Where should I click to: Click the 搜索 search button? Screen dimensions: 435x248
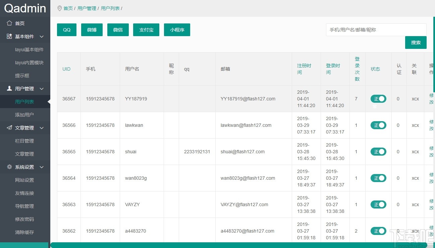coord(416,43)
